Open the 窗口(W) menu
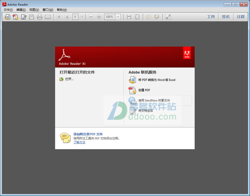Viewport: 250px width, 196px height. [48, 10]
